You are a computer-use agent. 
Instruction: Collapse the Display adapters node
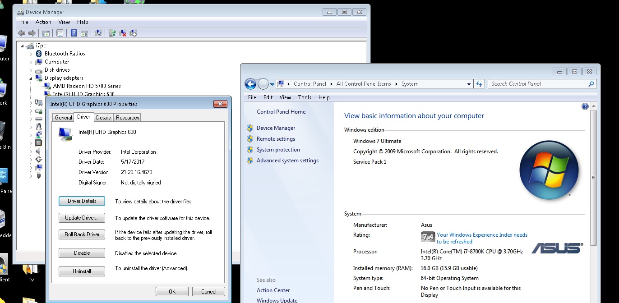pyautogui.click(x=31, y=78)
